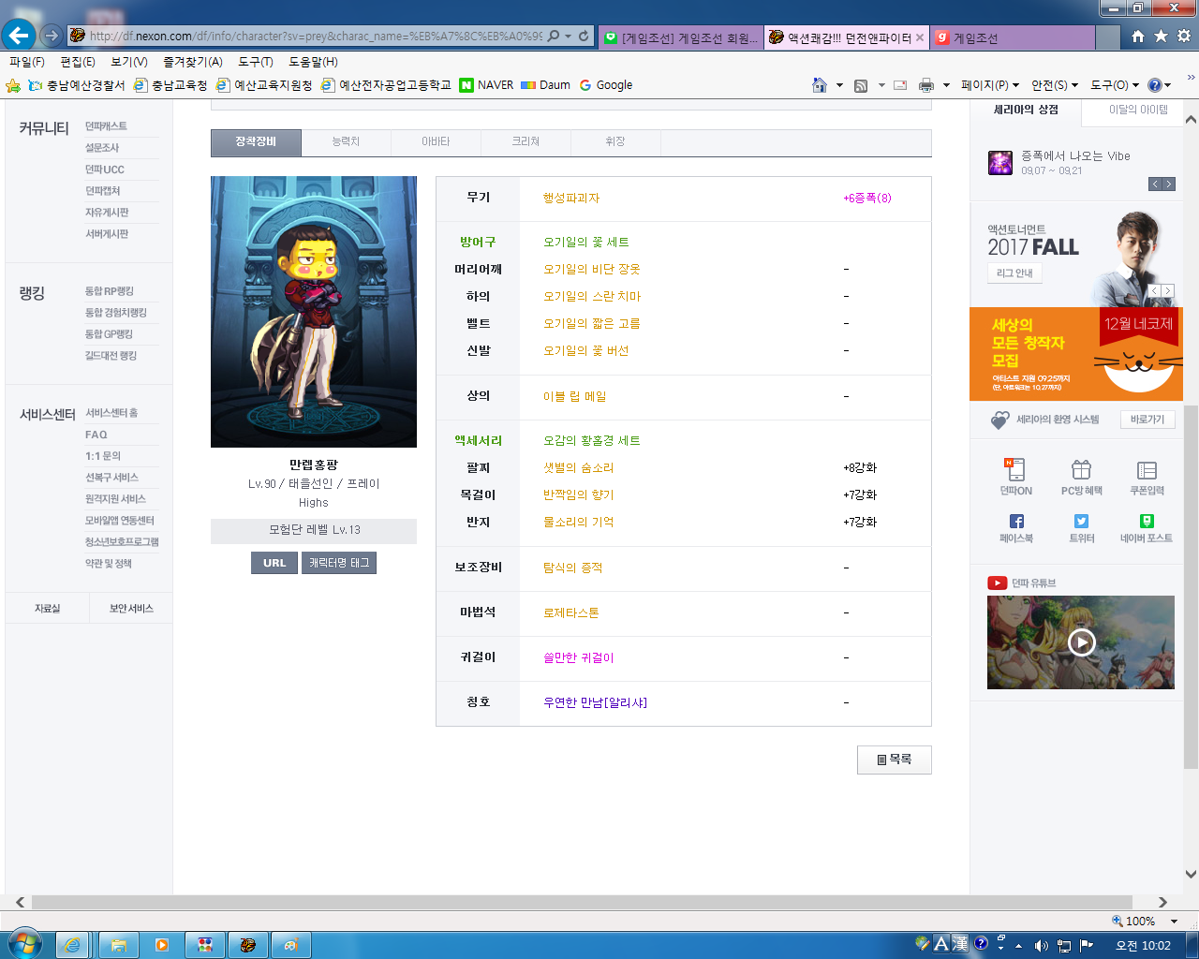Open 던파ON icon link
1199x959 pixels.
click(1016, 477)
